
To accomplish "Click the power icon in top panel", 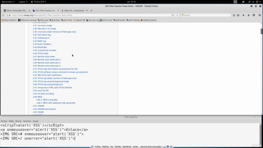I will pyautogui.click(x=257, y=2).
